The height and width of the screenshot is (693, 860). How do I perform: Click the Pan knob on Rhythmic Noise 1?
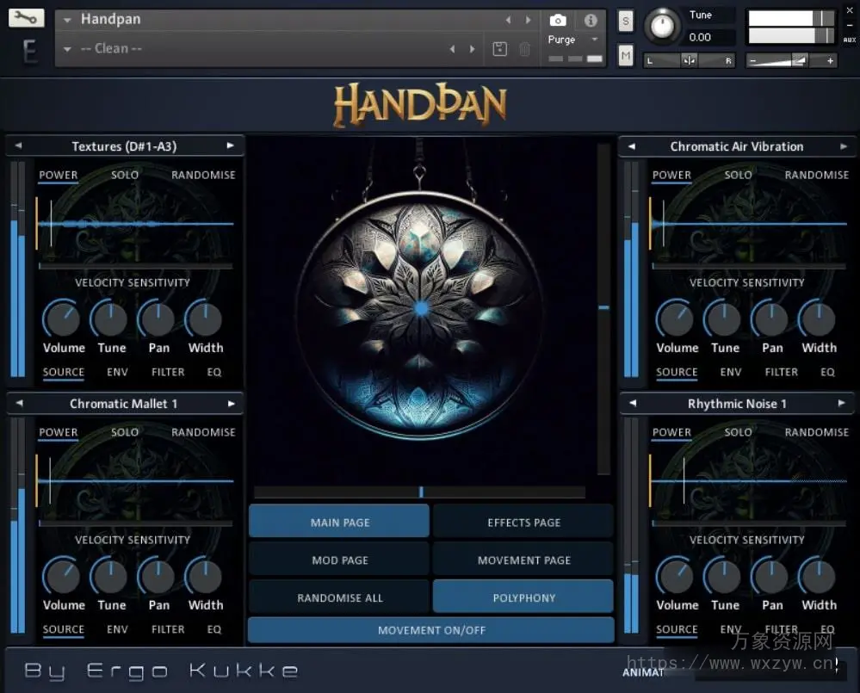(x=771, y=577)
